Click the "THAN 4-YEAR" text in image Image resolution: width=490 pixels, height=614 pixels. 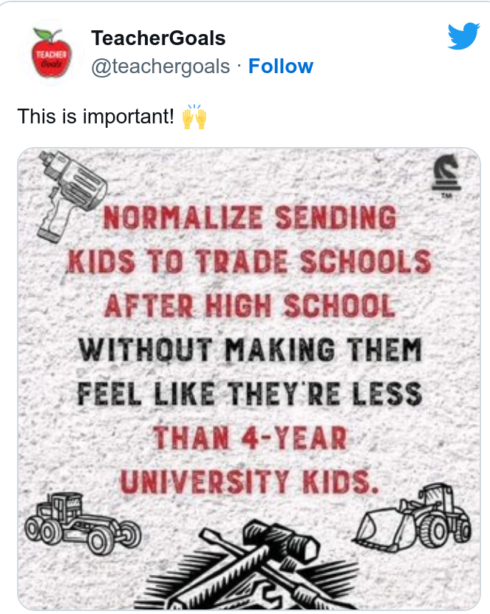point(248,437)
